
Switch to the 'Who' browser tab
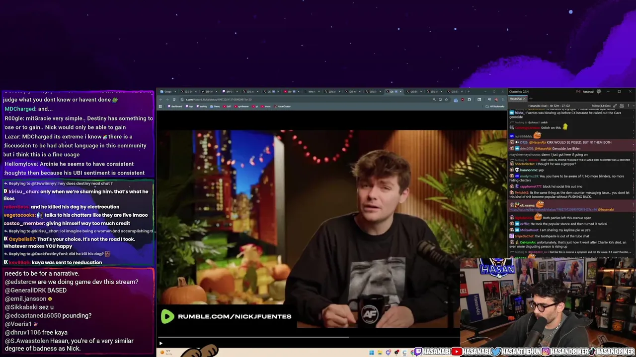pyautogui.click(x=312, y=92)
